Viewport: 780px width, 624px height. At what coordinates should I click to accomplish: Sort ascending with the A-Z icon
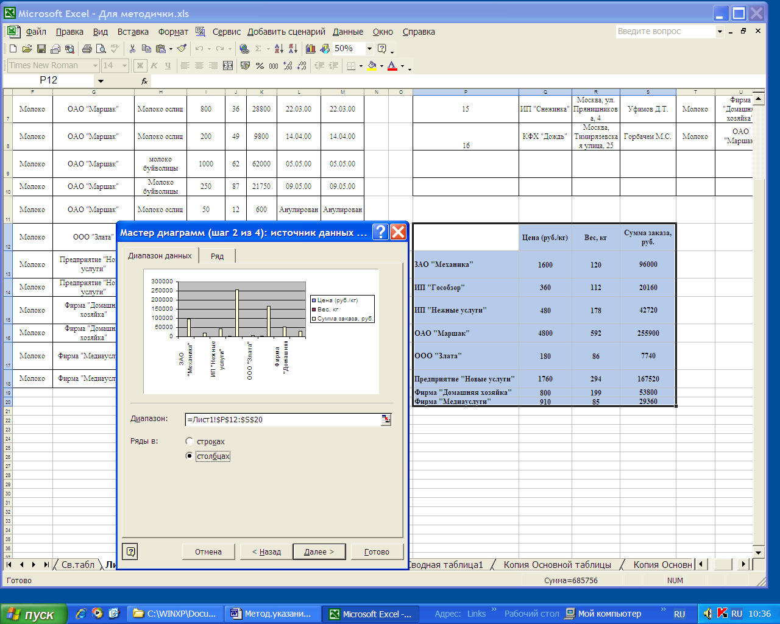pos(279,49)
